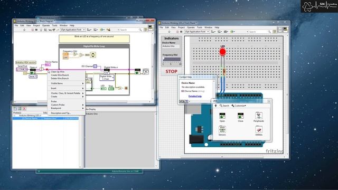Select Clean Up Wire in context menu
The width and height of the screenshot is (338, 190).
[x=67, y=72]
